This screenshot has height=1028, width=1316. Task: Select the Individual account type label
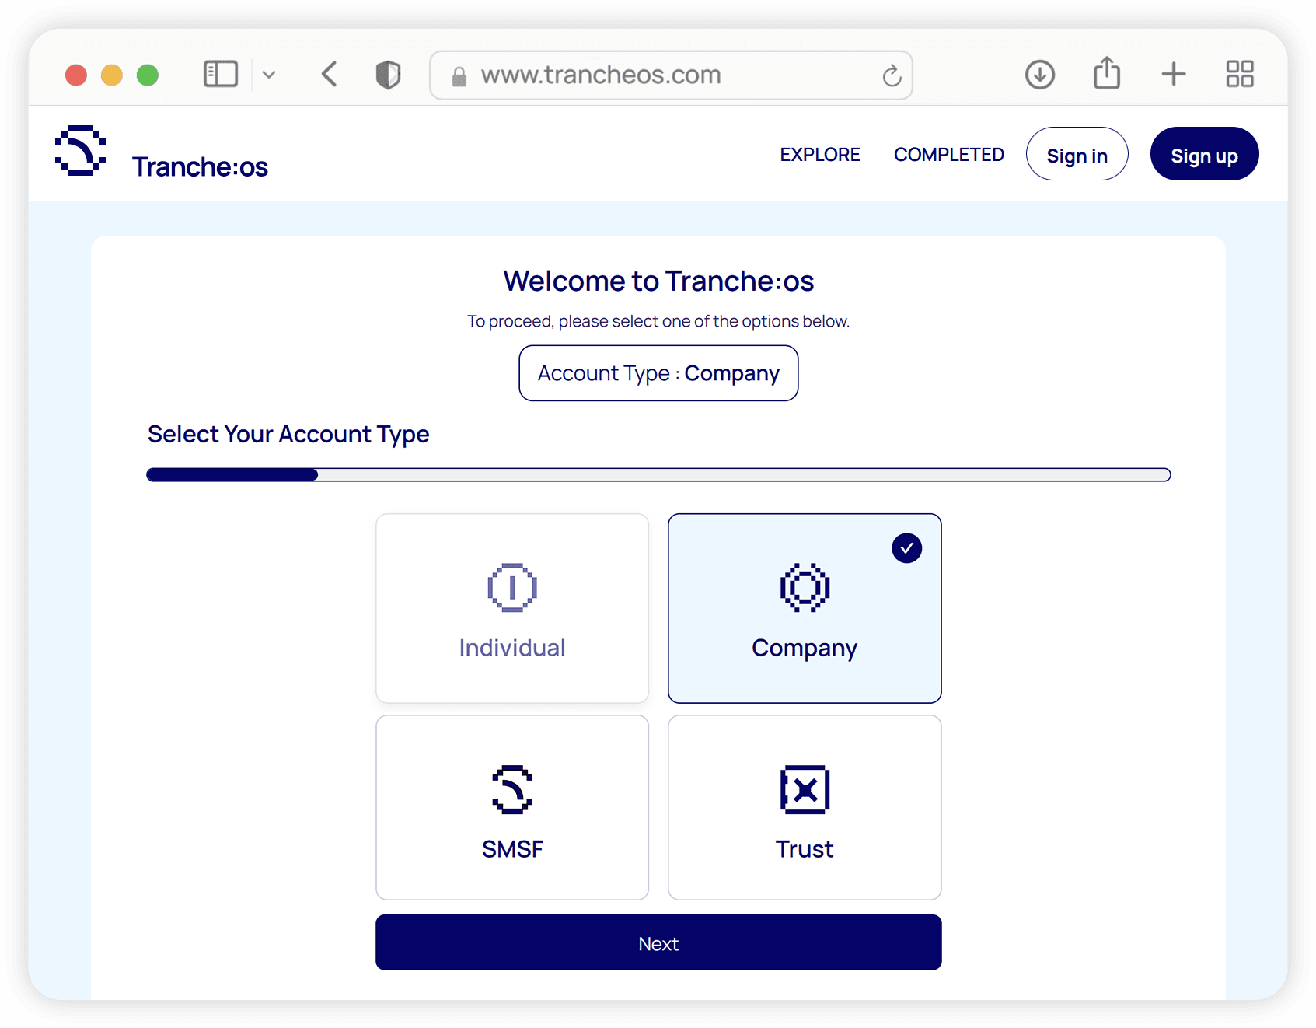click(x=511, y=648)
